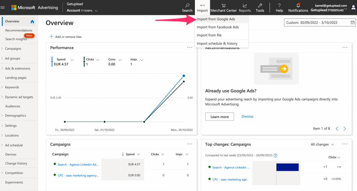
Task: Open the hamburger navigation menu
Action: [x=2, y=8]
